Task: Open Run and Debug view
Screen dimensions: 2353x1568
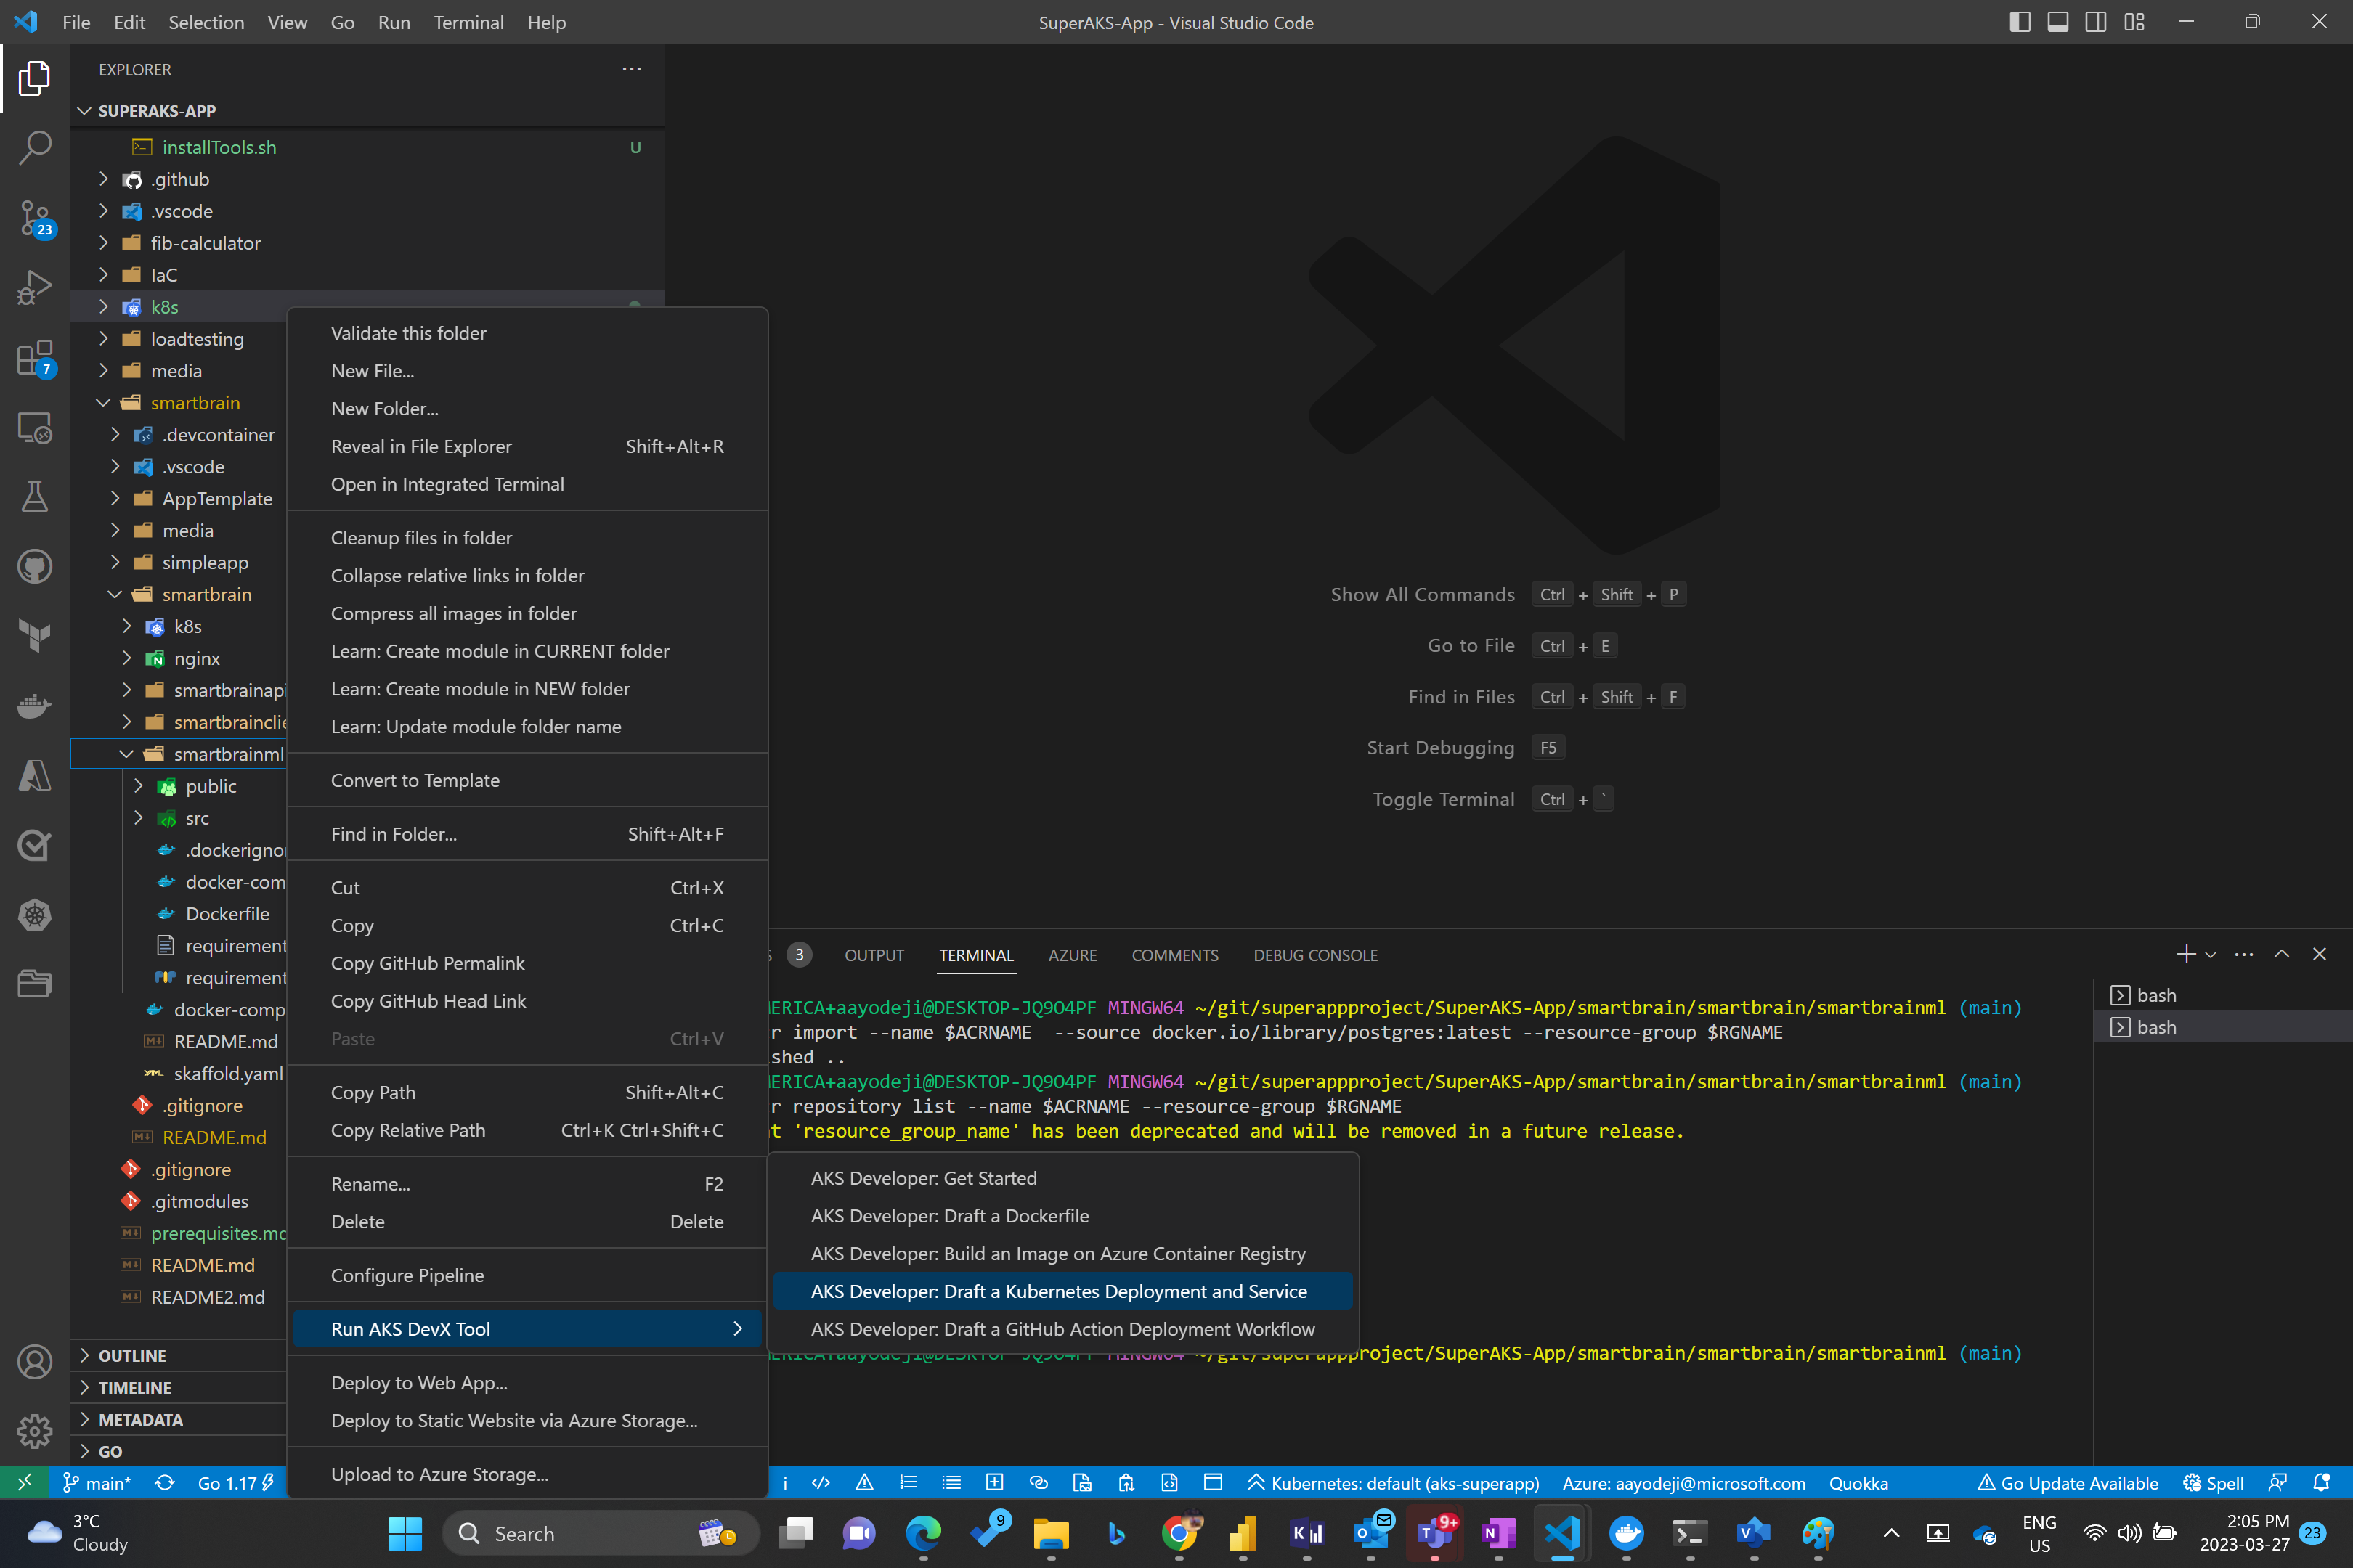Action: (x=35, y=287)
